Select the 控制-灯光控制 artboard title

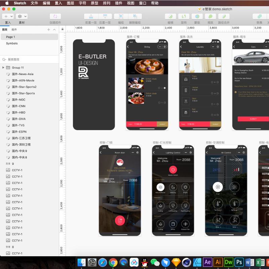point(162,143)
